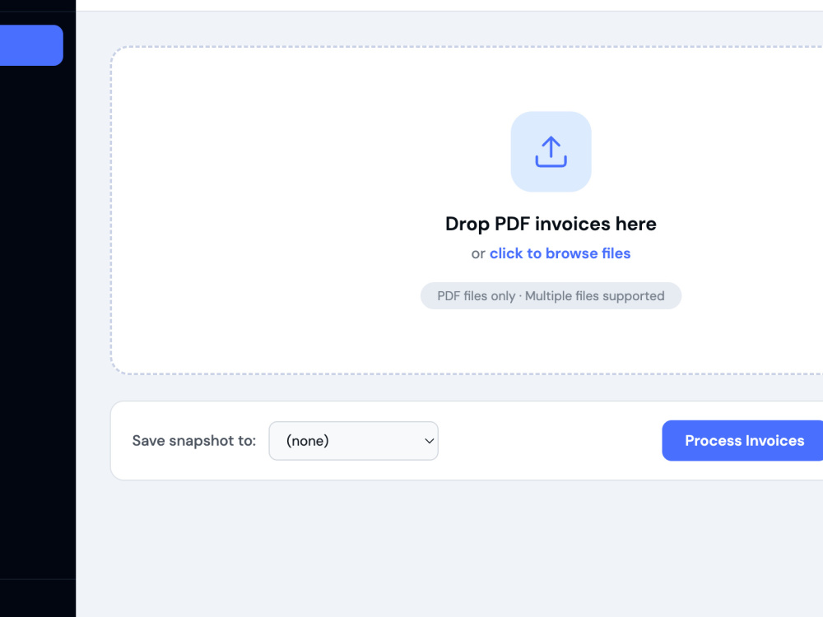This screenshot has height=617, width=823.
Task: Click the Process Invoices button
Action: click(744, 441)
